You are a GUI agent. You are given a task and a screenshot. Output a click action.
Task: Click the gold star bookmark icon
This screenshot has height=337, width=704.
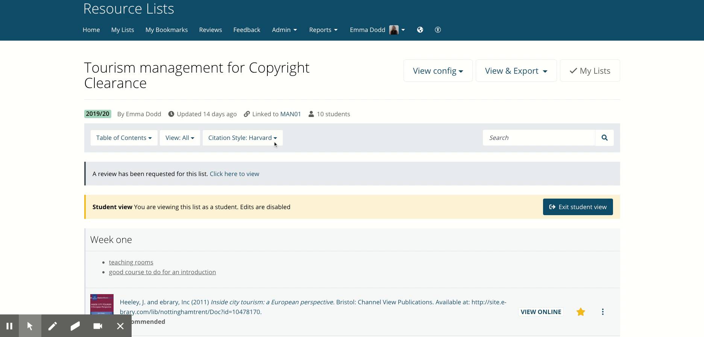pos(581,312)
